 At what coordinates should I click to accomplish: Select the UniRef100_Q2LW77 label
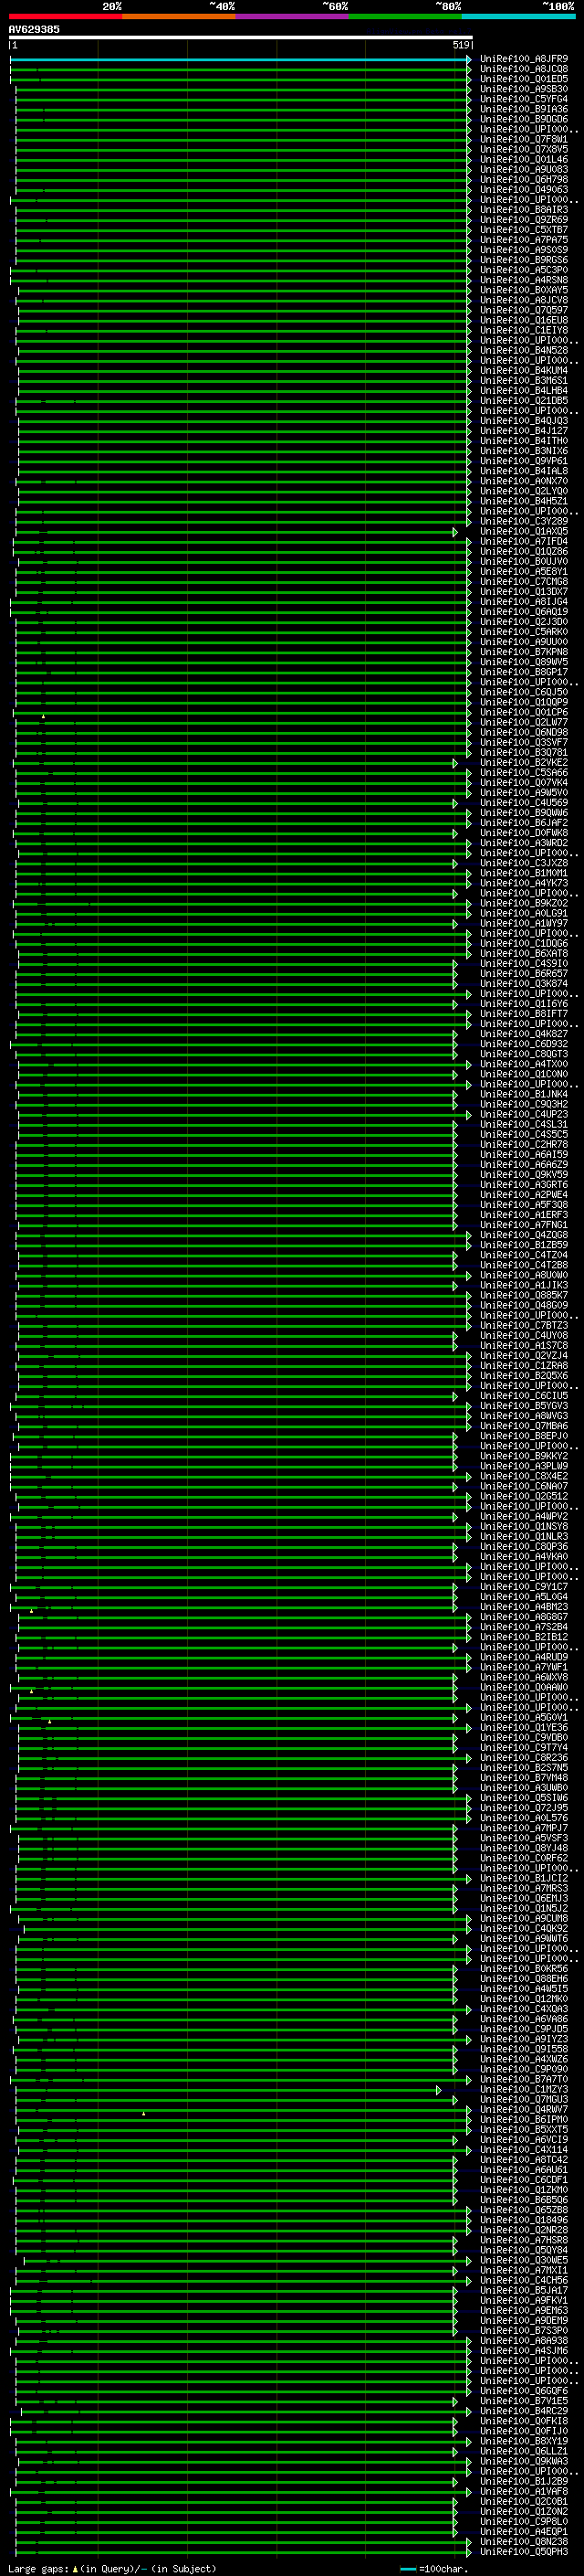tap(524, 722)
